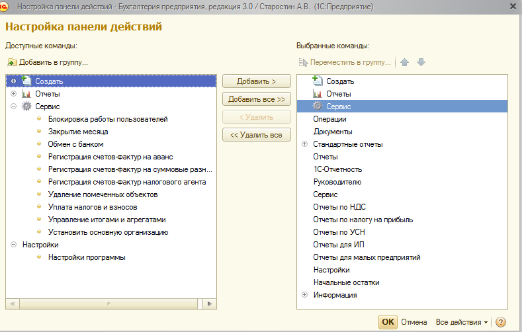Click the Создать icon in selected commands
This screenshot has height=332, width=522.
pos(318,81)
